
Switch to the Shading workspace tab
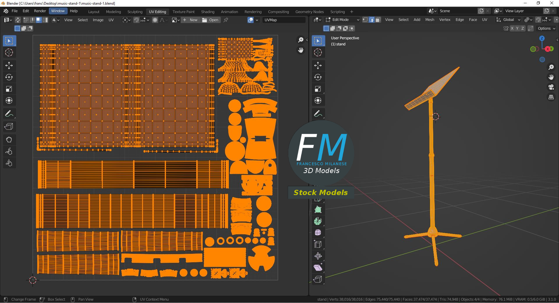(x=208, y=12)
